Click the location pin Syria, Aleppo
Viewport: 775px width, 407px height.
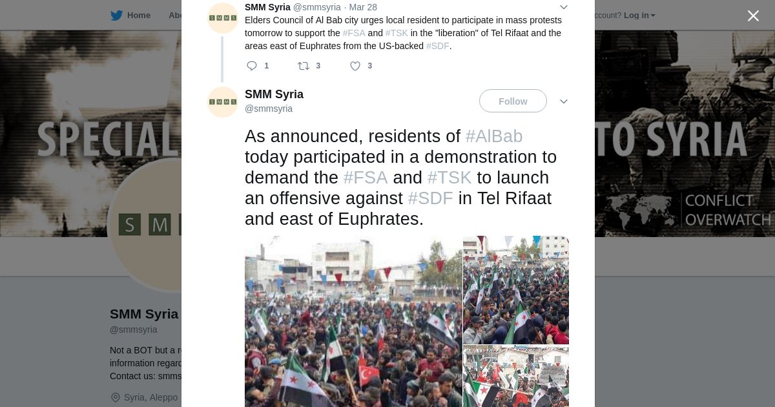tap(116, 397)
